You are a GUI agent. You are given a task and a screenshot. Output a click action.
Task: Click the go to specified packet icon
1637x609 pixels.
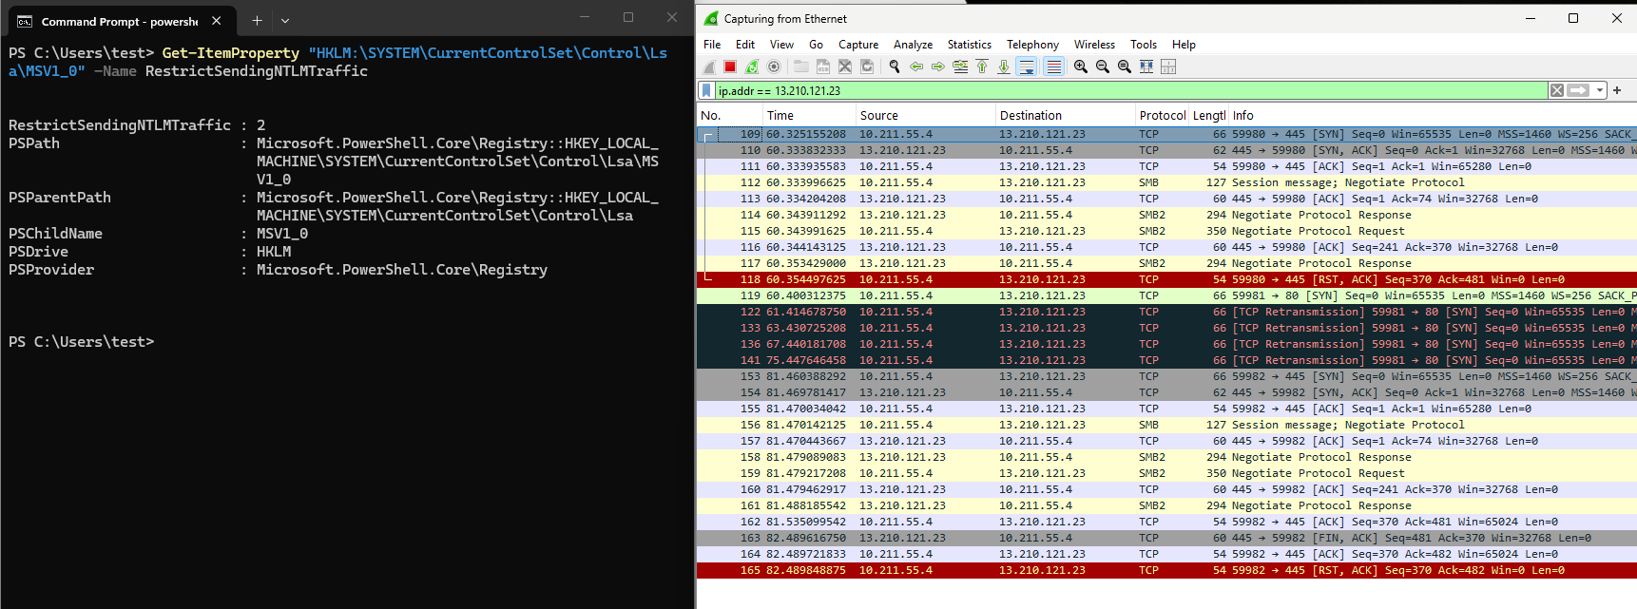point(960,67)
